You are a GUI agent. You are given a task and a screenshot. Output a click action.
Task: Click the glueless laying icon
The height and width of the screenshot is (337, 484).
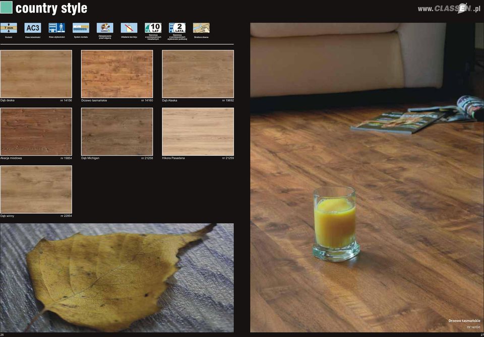click(x=129, y=28)
